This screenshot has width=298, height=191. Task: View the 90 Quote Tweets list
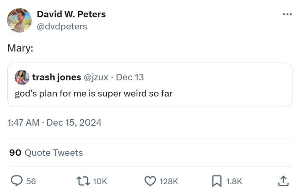coord(46,153)
